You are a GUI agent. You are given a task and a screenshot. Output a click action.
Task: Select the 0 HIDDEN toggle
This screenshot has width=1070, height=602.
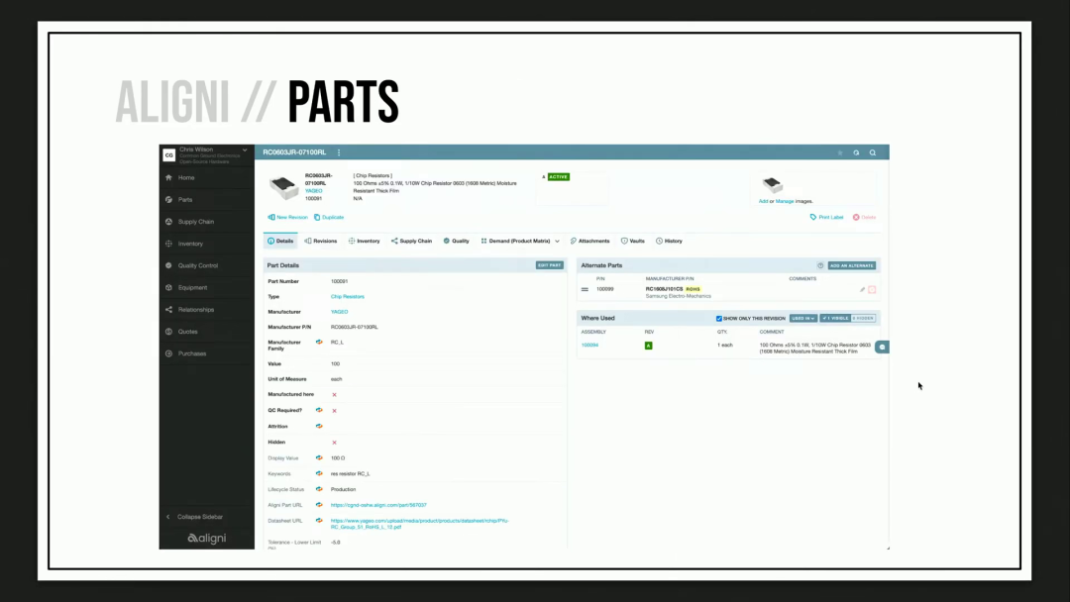[863, 319]
